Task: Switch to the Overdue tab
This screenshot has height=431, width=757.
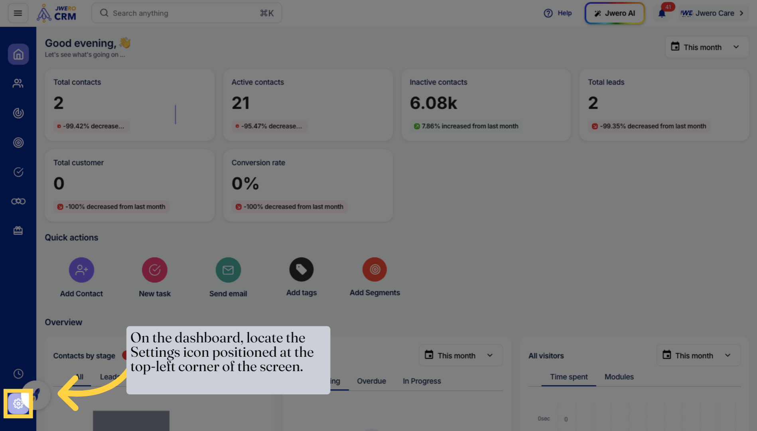Action: pyautogui.click(x=371, y=381)
